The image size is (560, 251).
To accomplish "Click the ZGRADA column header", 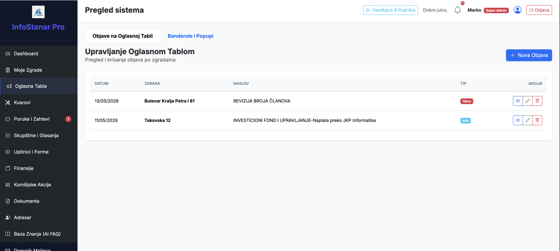I will point(152,83).
